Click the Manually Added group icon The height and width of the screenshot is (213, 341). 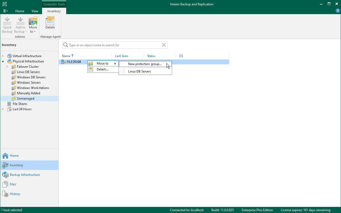coord(14,93)
